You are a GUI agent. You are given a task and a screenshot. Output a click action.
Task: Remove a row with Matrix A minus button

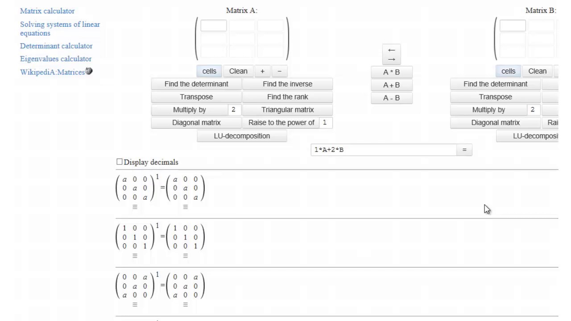279,71
